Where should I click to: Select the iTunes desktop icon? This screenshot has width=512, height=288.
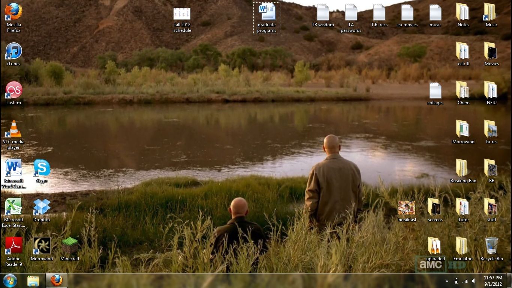[13, 52]
